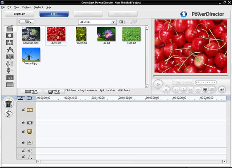Open the Titles room (letter A icon)
This screenshot has width=232, height=168.
(10, 50)
